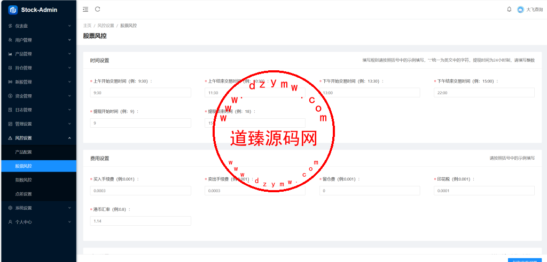Screen dimensions: 547x262
Task: Expand the 仪表盘 menu chevron
Action: point(69,26)
